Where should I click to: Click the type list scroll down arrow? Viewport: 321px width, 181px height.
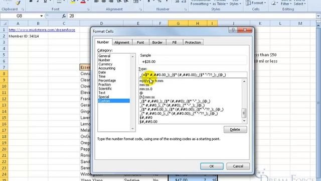click(x=244, y=121)
